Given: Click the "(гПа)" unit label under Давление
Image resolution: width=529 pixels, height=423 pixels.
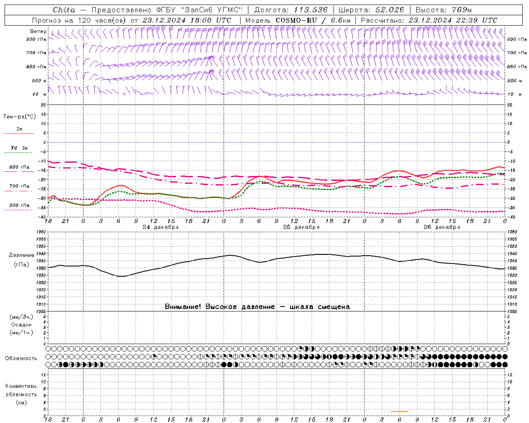Looking at the screenshot, I should coord(21,265).
